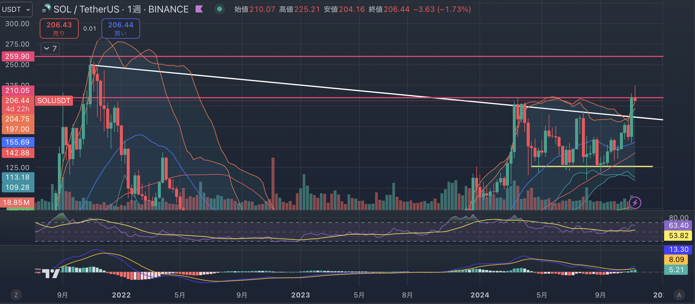Click the 206.44 buy button
695x304 pixels.
click(121, 28)
